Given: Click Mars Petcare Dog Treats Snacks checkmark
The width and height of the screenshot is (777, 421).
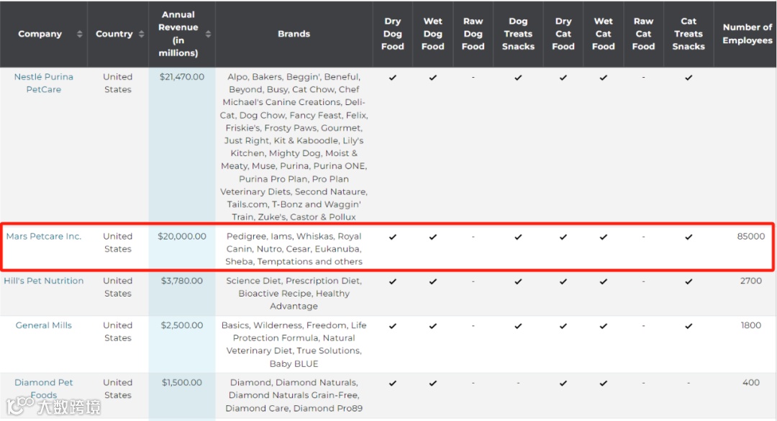Looking at the screenshot, I should (518, 237).
